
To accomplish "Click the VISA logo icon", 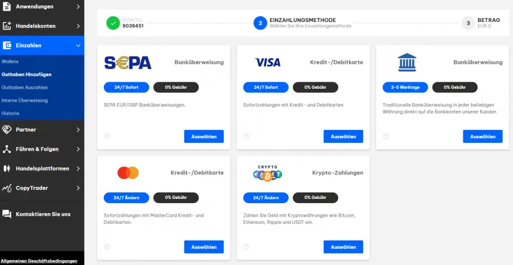I will point(267,63).
